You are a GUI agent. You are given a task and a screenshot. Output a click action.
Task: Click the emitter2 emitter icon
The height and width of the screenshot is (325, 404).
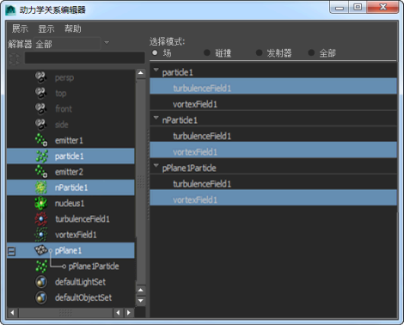coord(41,172)
